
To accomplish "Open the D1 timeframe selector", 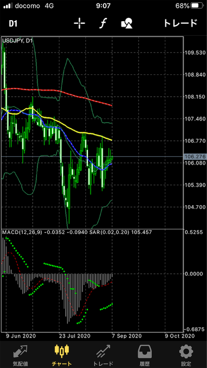I will 13,23.
